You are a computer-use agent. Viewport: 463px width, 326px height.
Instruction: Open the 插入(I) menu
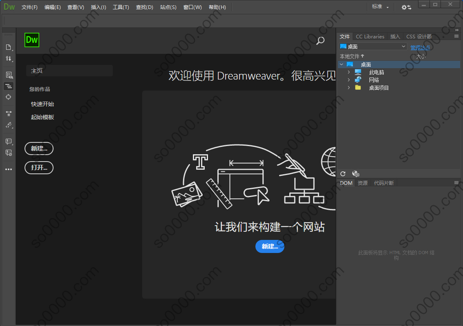(98, 7)
